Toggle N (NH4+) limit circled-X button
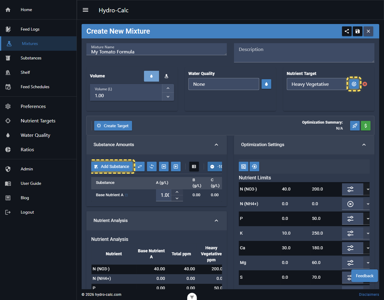This screenshot has height=300, width=384. pos(352,204)
